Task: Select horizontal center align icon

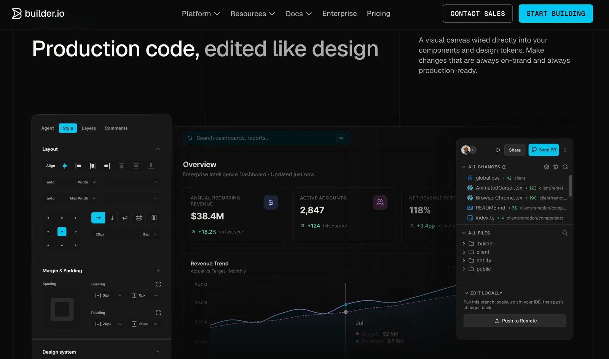Action: click(x=65, y=166)
